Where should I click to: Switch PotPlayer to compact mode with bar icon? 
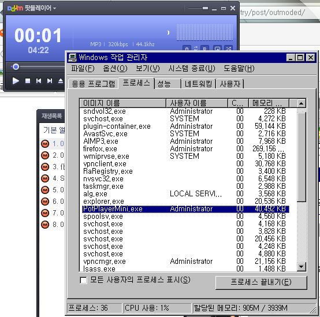coord(205,8)
